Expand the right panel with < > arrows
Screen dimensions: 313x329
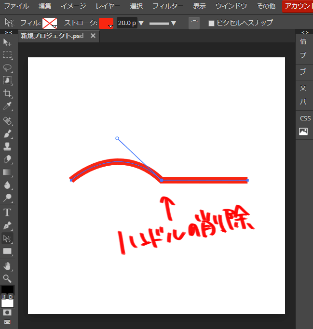pyautogui.click(x=305, y=32)
